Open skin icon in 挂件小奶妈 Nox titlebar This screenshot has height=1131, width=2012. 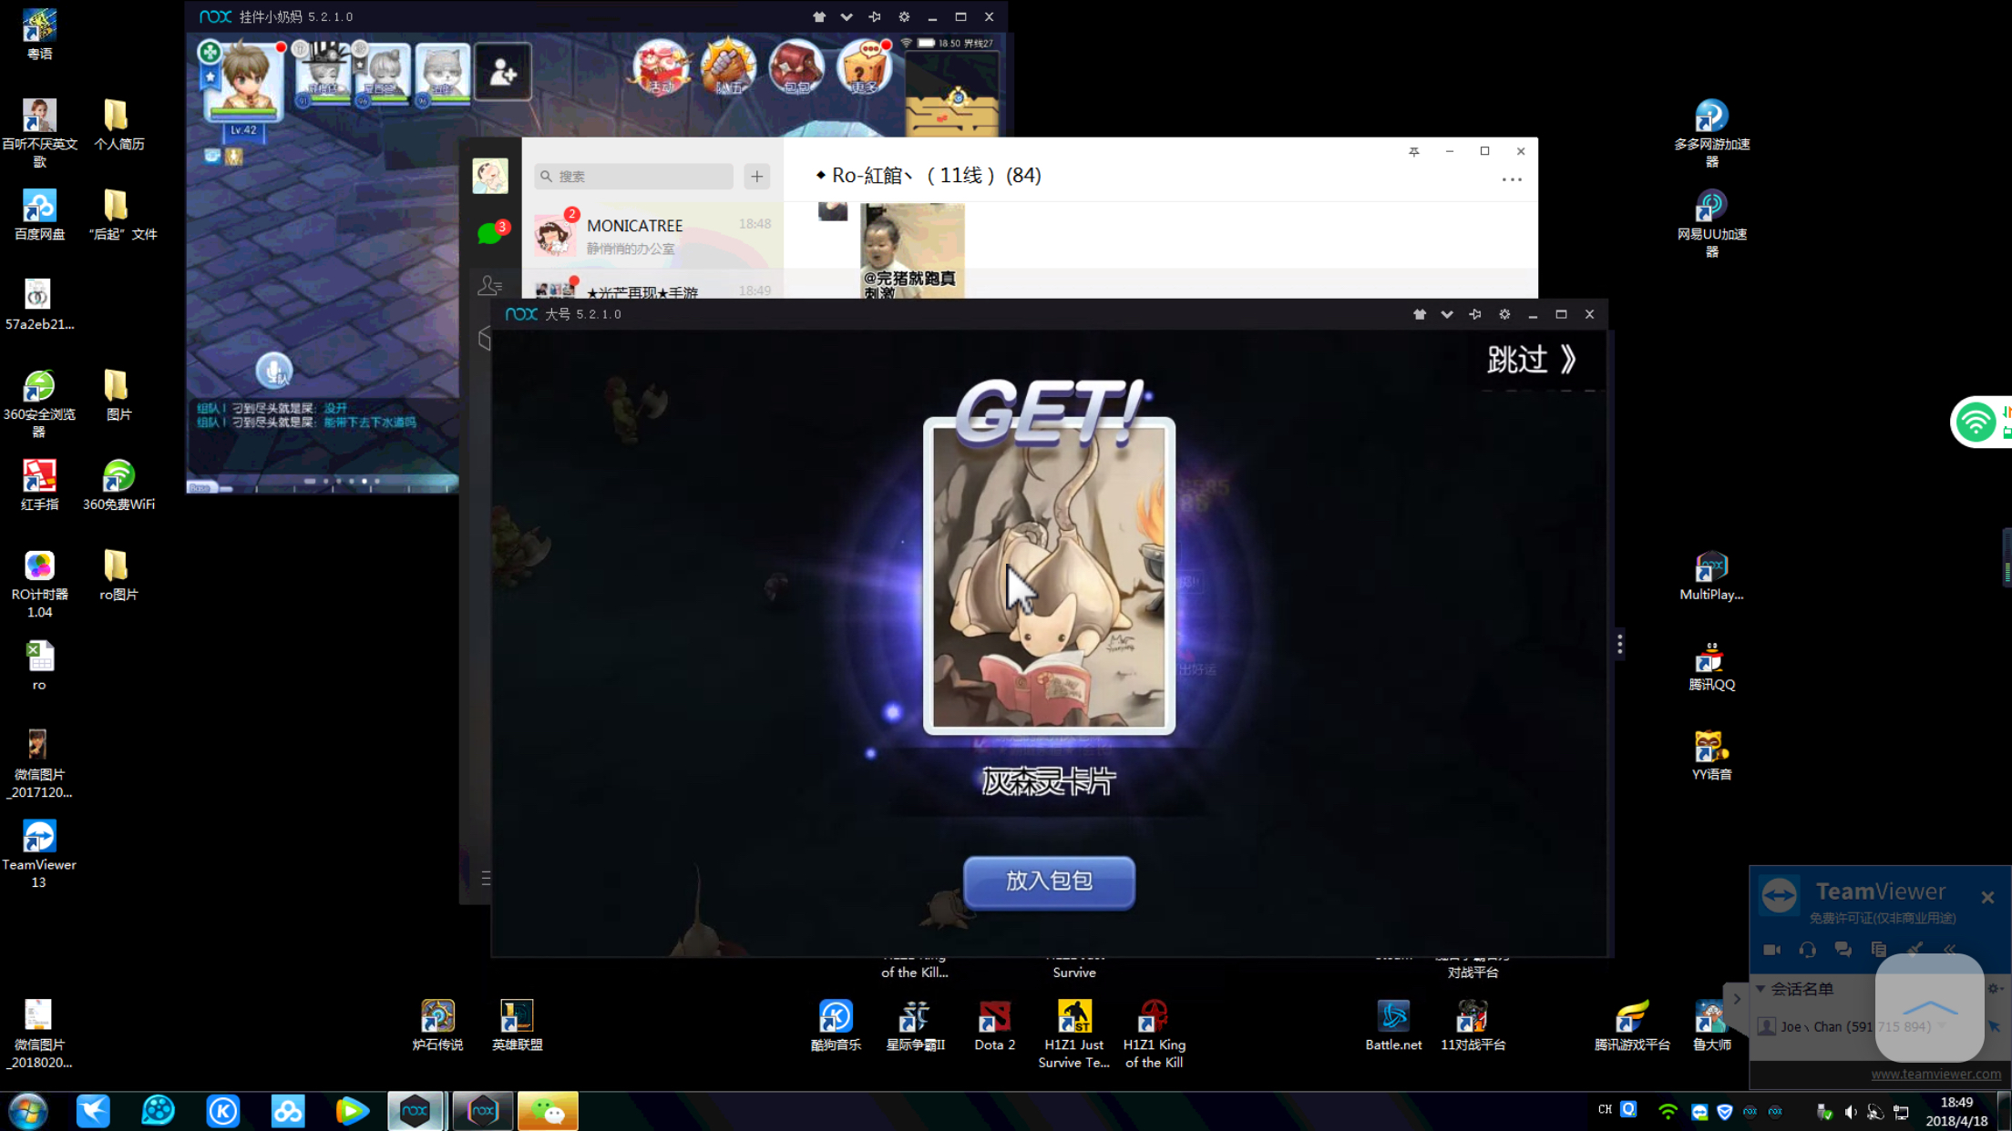tap(818, 17)
